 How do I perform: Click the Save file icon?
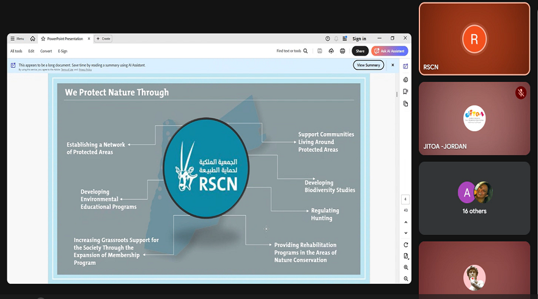pos(320,51)
